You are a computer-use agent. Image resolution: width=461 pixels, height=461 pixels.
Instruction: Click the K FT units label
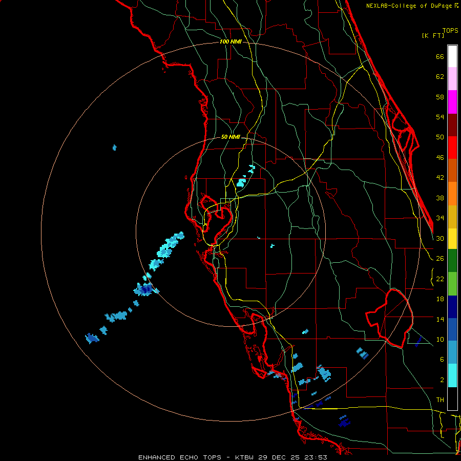coord(433,35)
